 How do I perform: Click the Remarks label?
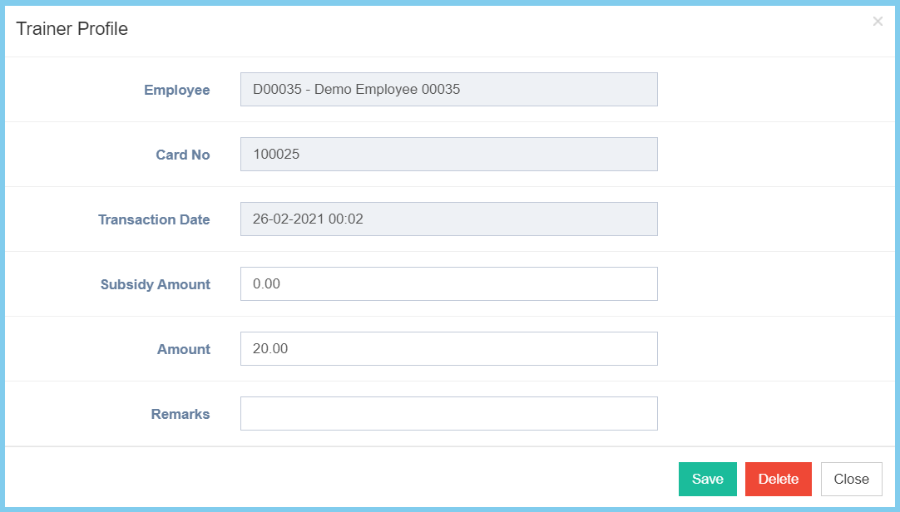click(180, 414)
